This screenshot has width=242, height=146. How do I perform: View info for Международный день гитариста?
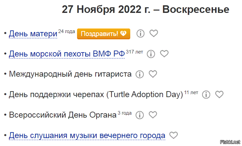[140, 74]
